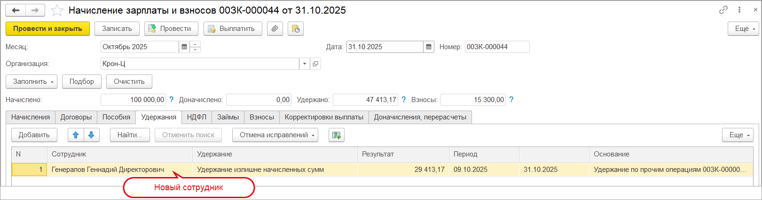
Task: Copy link to document icon
Action: [x=723, y=10]
